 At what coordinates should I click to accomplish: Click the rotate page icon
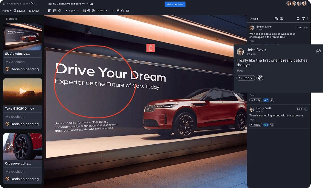point(123,10)
